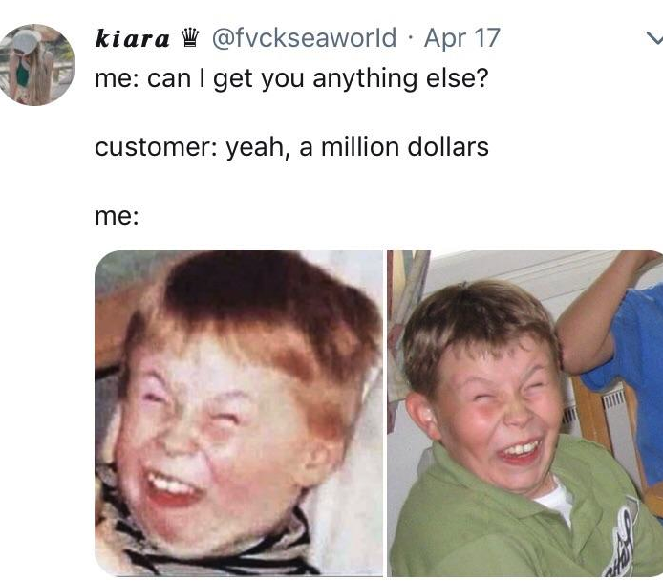Open the @fvckseaworld handle link
The width and height of the screenshot is (663, 581).
pos(304,38)
